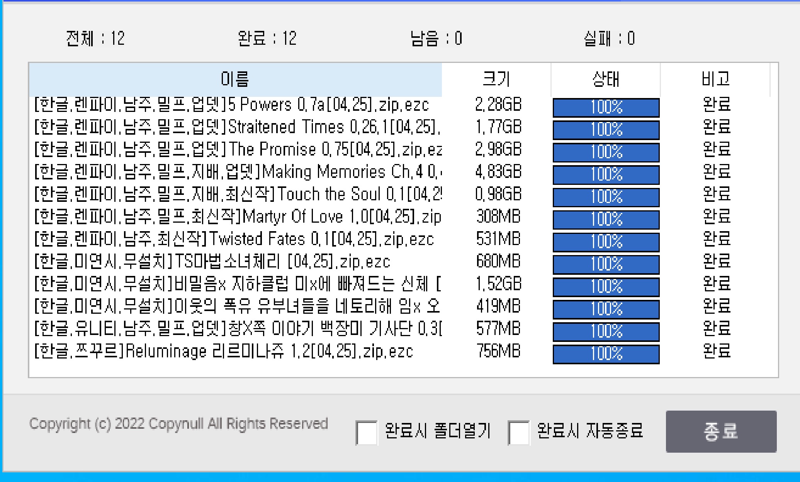
Task: Click the progress bar for the 756MB file
Action: (x=606, y=354)
